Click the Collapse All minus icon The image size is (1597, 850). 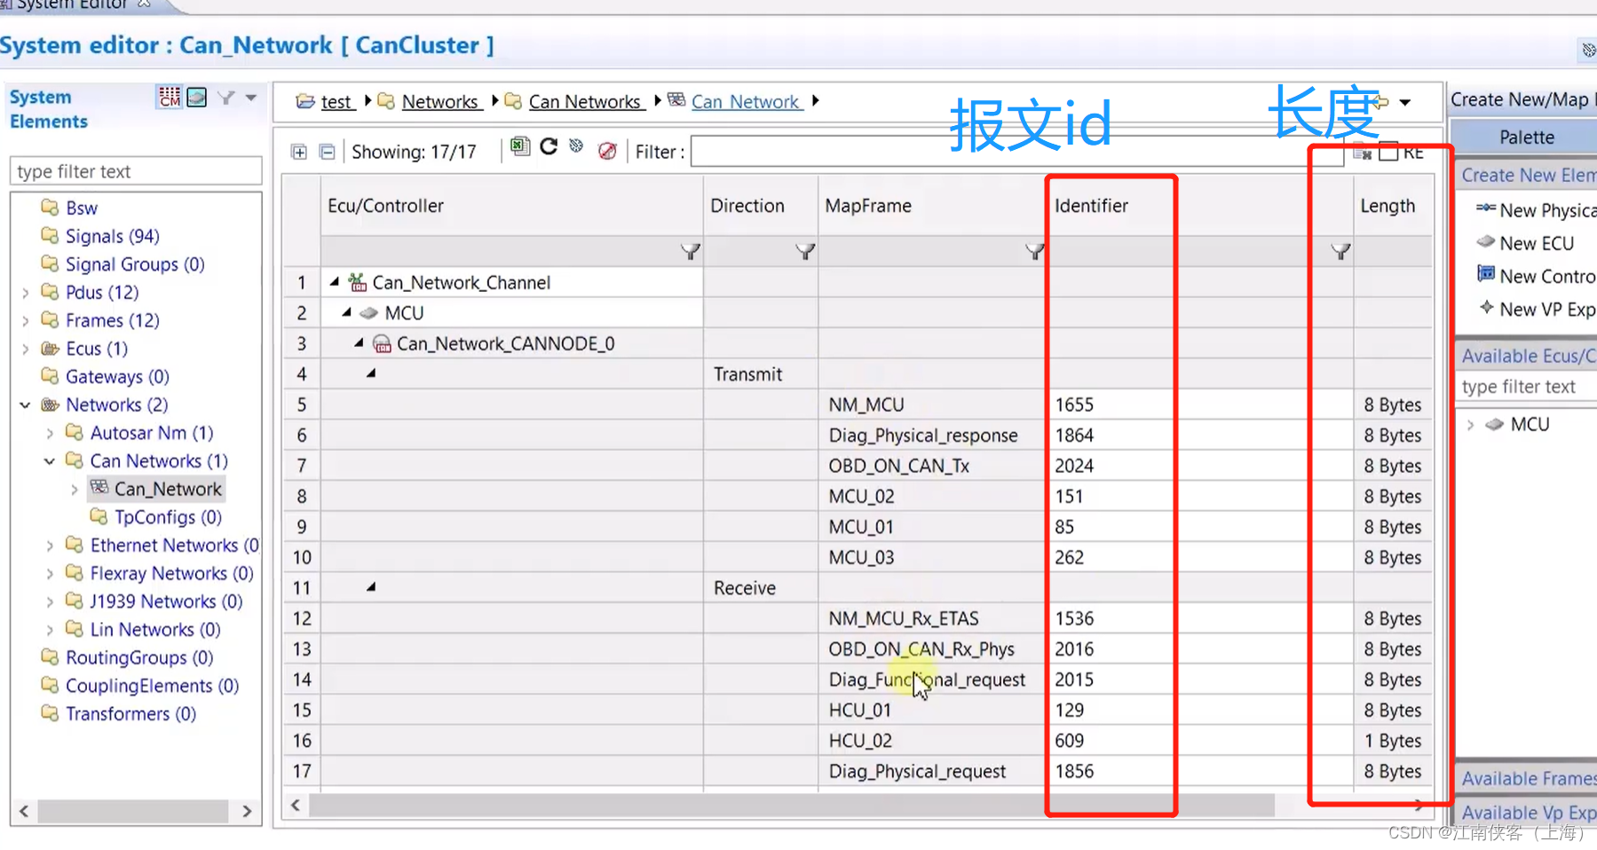click(328, 152)
